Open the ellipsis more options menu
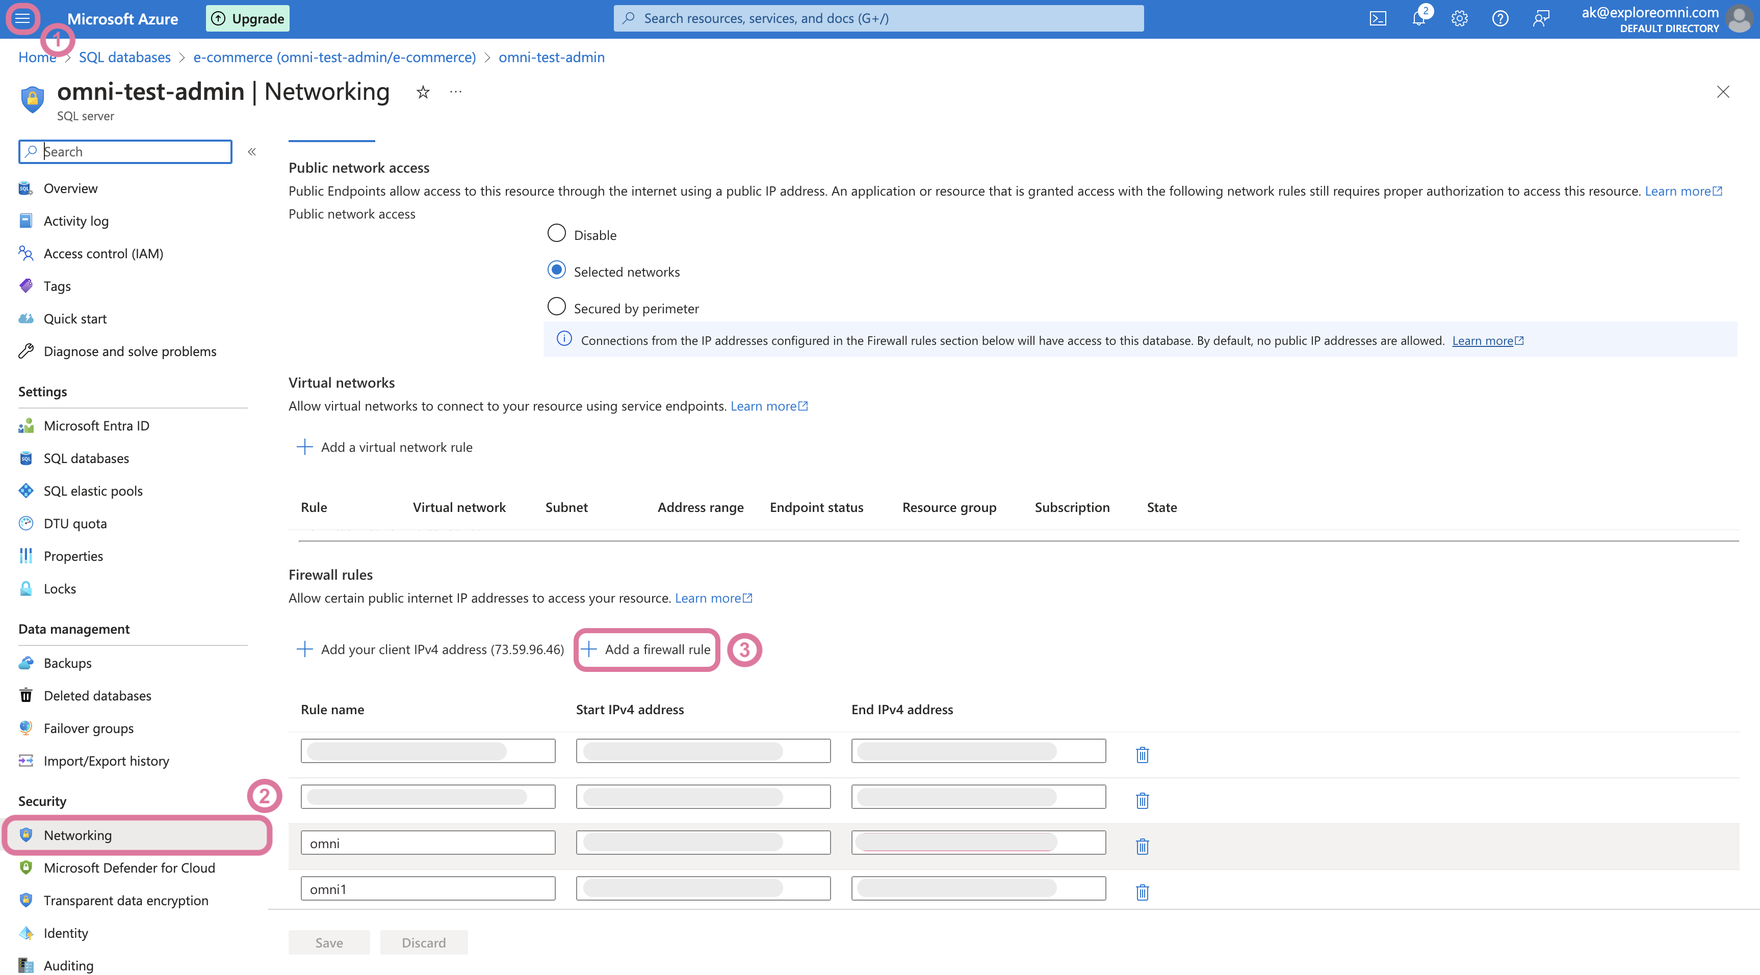 [456, 92]
